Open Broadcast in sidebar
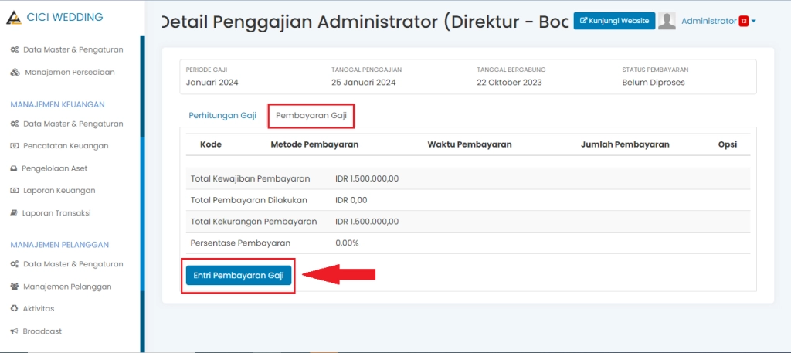The width and height of the screenshot is (791, 353). pos(42,331)
